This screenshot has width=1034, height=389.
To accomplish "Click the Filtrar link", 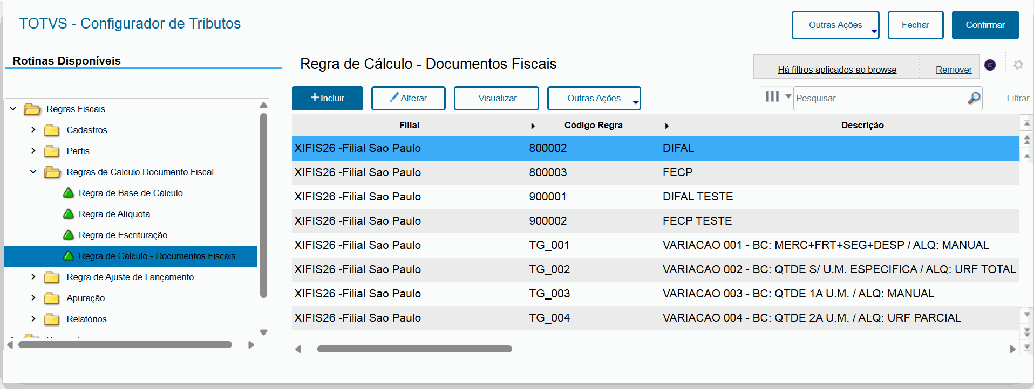I will [1017, 98].
